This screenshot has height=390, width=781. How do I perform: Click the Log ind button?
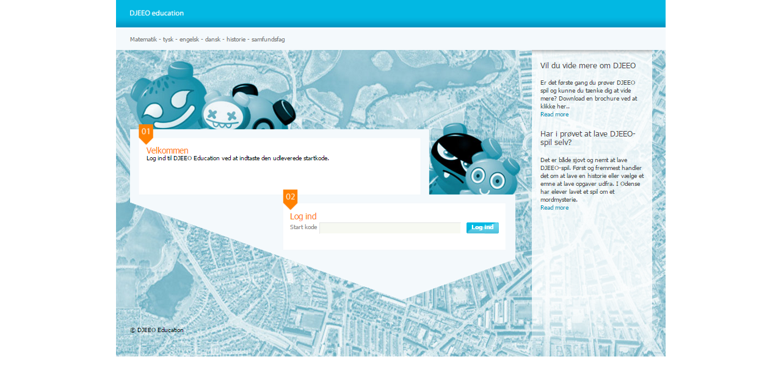click(x=482, y=228)
